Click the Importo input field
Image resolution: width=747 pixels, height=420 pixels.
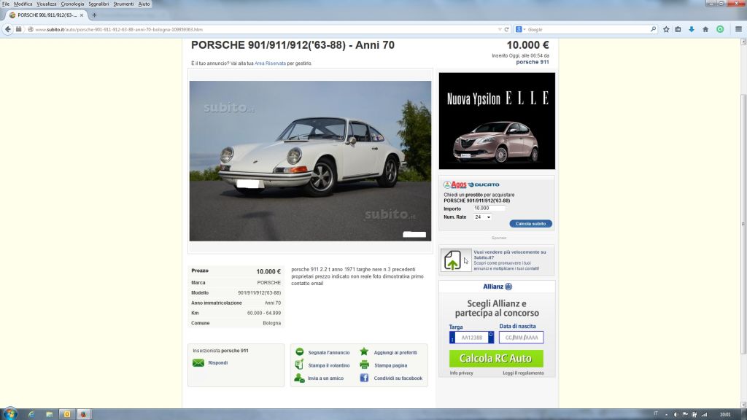[x=489, y=208]
